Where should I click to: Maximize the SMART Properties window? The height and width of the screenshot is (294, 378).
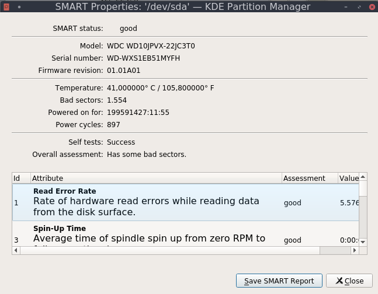click(358, 7)
